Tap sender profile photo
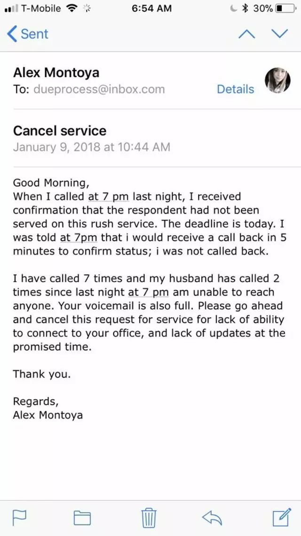301x536 pixels. click(278, 80)
